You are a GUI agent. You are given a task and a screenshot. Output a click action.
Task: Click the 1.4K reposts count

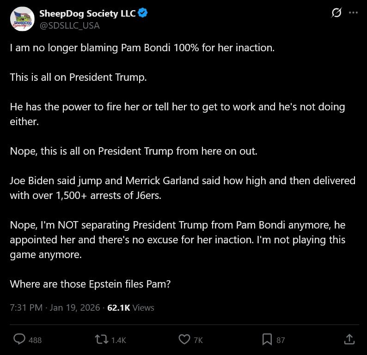click(x=118, y=340)
